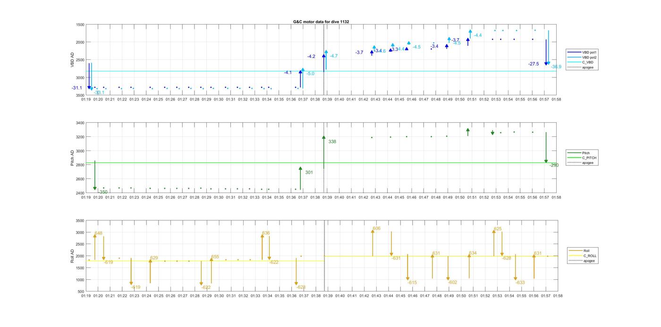This screenshot has width=661, height=327.
Task: Click the '629' roll data label
Action: pyautogui.click(x=154, y=258)
